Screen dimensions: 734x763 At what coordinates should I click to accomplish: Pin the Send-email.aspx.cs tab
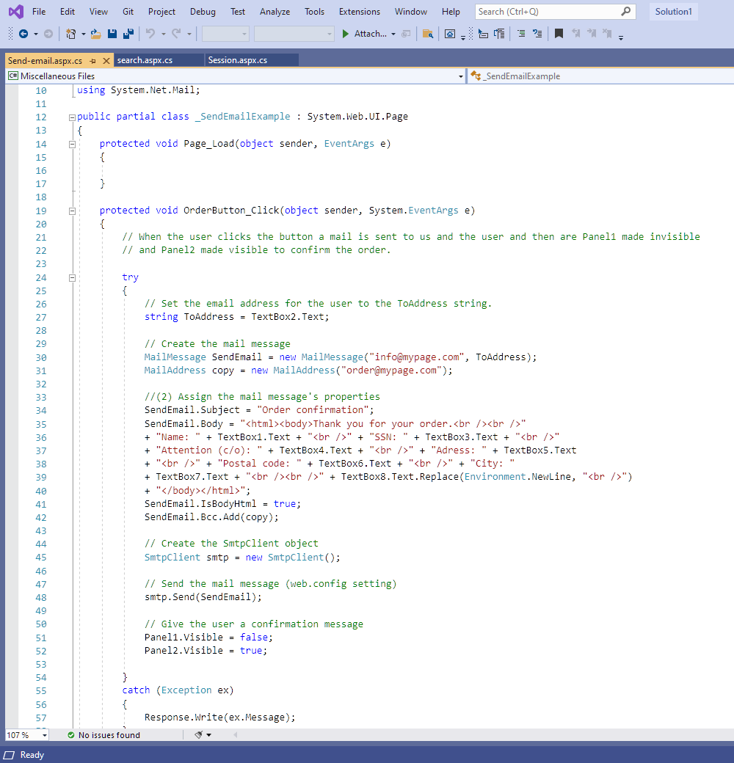coord(93,61)
